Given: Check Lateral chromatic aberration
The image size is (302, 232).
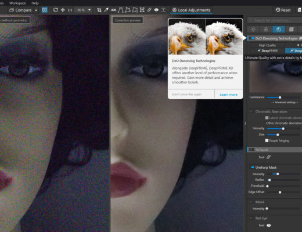Looking at the screenshot, I should pos(267,118).
